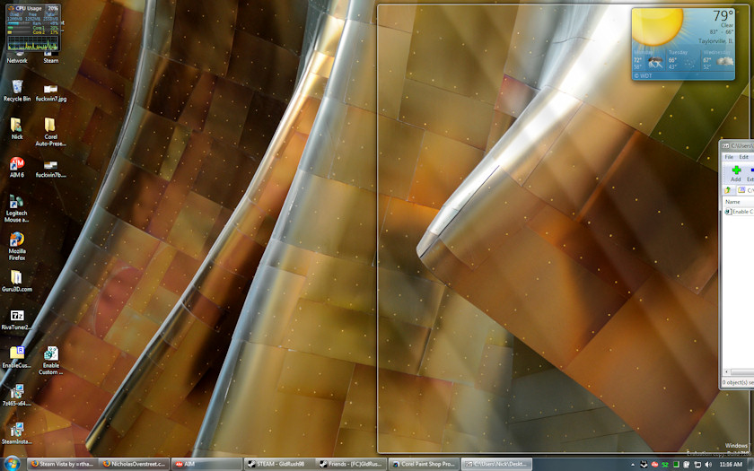This screenshot has height=471, width=754.
Task: Click the © WDT link in weather gadget
Action: click(643, 75)
